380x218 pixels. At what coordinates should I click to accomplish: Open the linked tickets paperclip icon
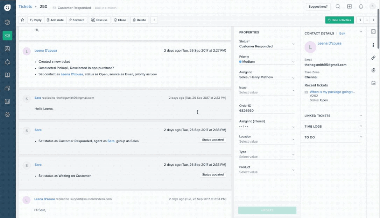tap(373, 58)
